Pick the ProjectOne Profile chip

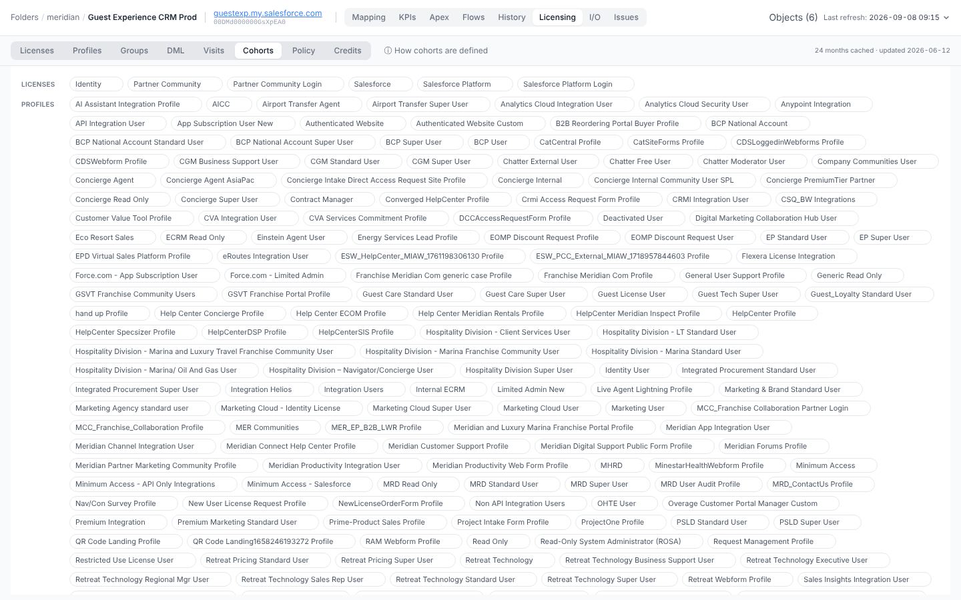pos(621,522)
